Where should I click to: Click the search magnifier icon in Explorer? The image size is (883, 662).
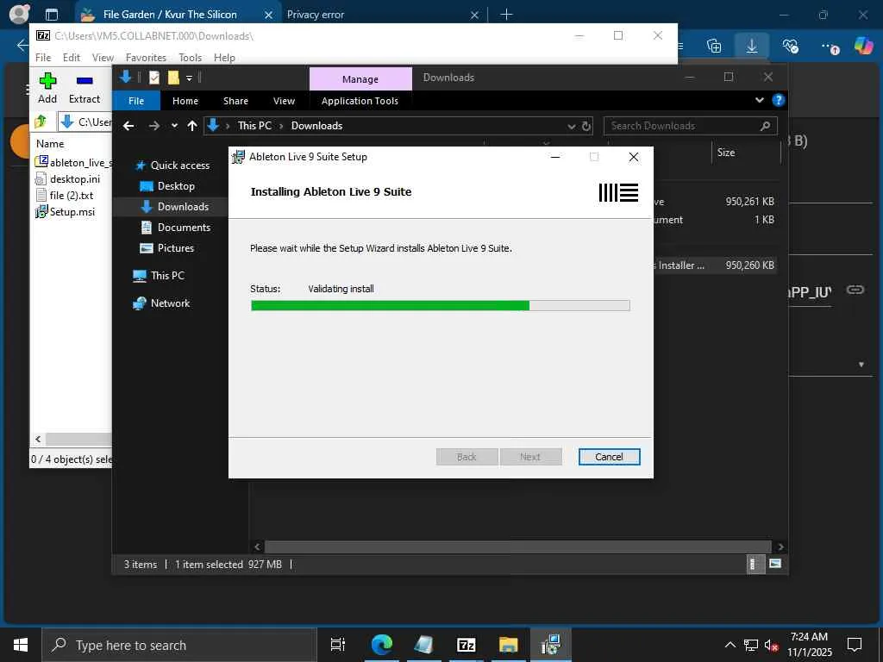click(765, 126)
